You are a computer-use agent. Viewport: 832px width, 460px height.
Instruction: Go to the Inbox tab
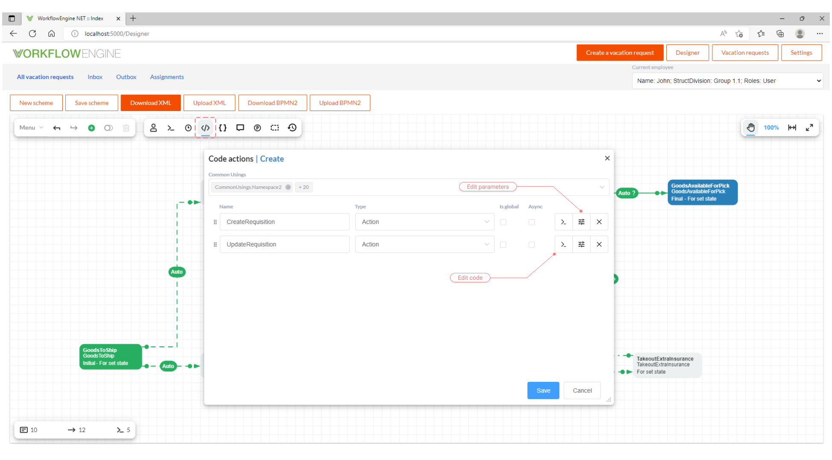[95, 77]
